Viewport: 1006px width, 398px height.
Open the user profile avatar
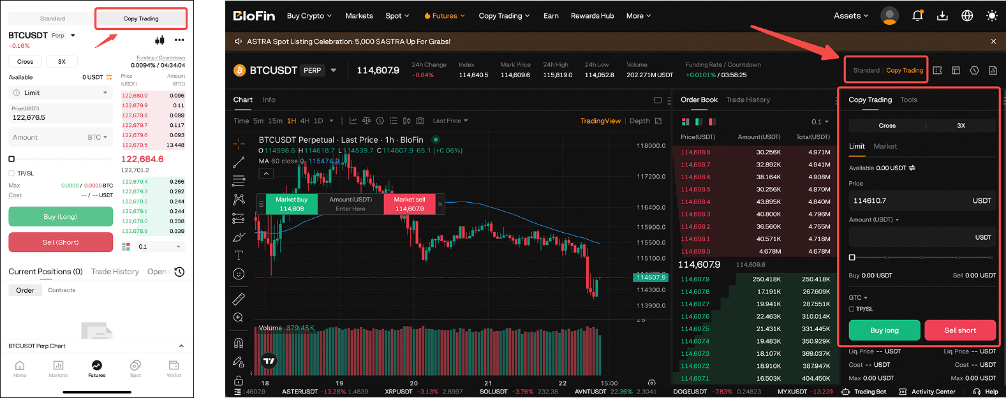[x=889, y=16]
